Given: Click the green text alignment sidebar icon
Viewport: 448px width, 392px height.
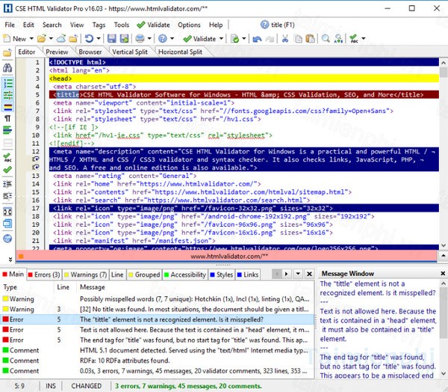Looking at the screenshot, I should click(x=7, y=130).
